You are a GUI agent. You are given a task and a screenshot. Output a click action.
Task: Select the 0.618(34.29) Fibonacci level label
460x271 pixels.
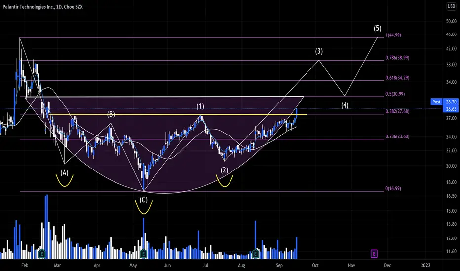coord(397,78)
